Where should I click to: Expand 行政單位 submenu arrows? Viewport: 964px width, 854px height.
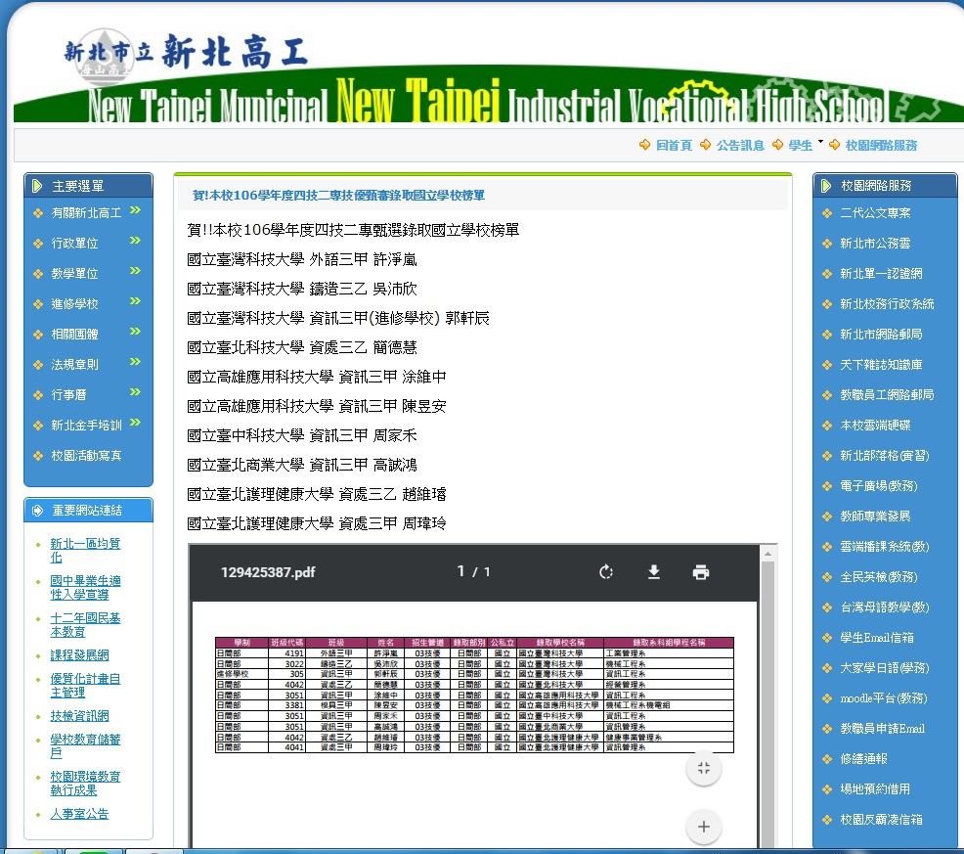point(136,241)
